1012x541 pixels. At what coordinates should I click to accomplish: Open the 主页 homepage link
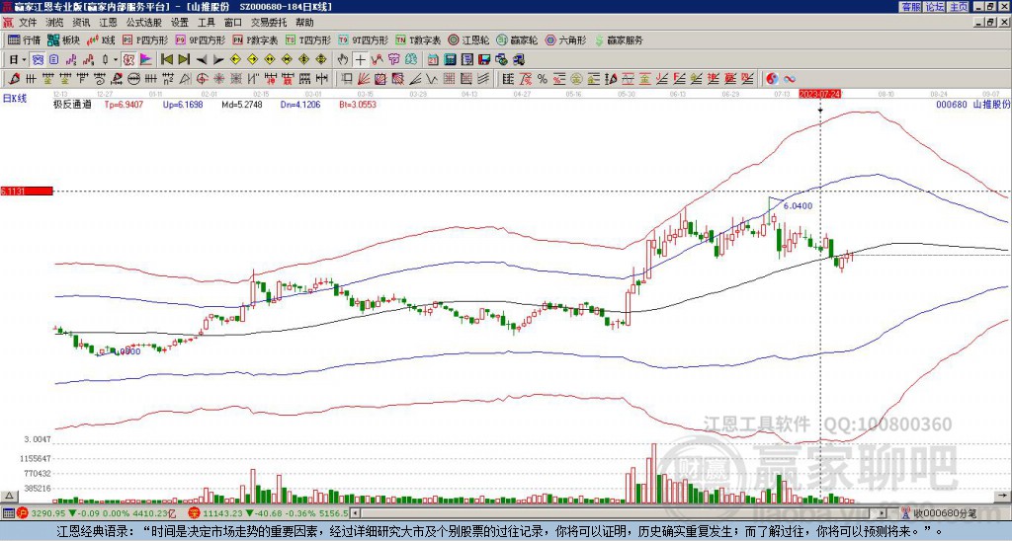[x=958, y=7]
